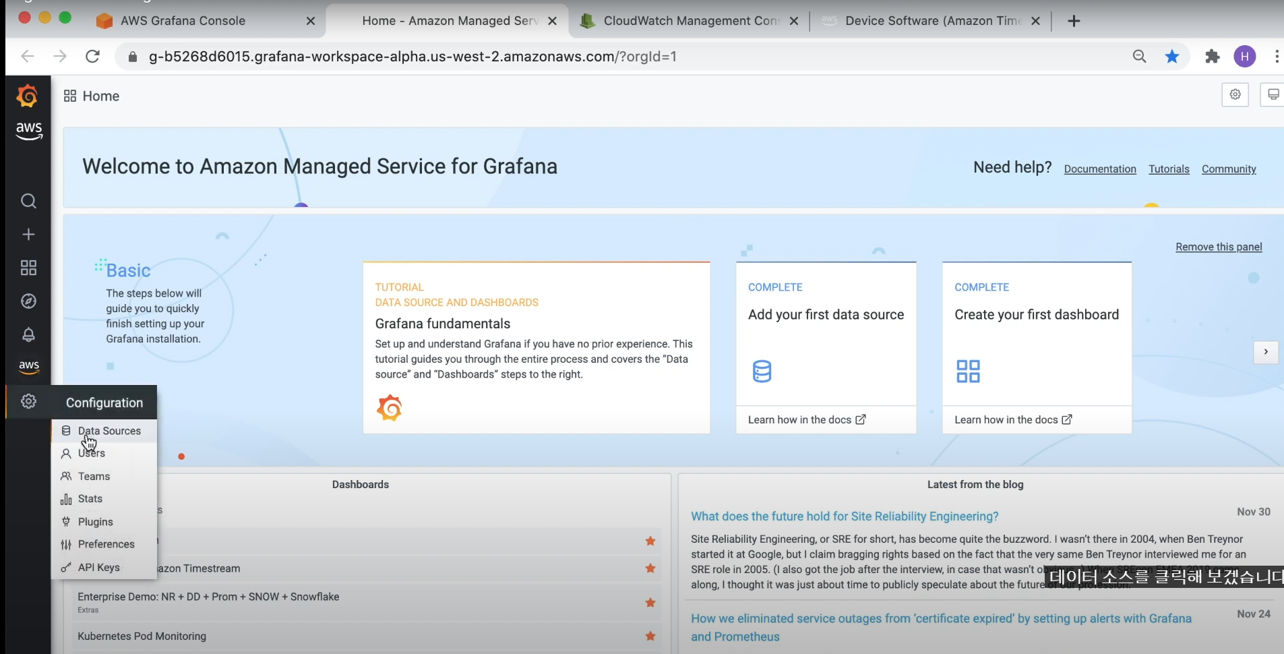The image size is (1284, 654).
Task: Switch to Device Software Amazon Timestream tab
Action: (934, 21)
